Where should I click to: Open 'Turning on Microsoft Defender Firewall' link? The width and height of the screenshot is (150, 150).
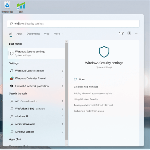tap(93, 105)
